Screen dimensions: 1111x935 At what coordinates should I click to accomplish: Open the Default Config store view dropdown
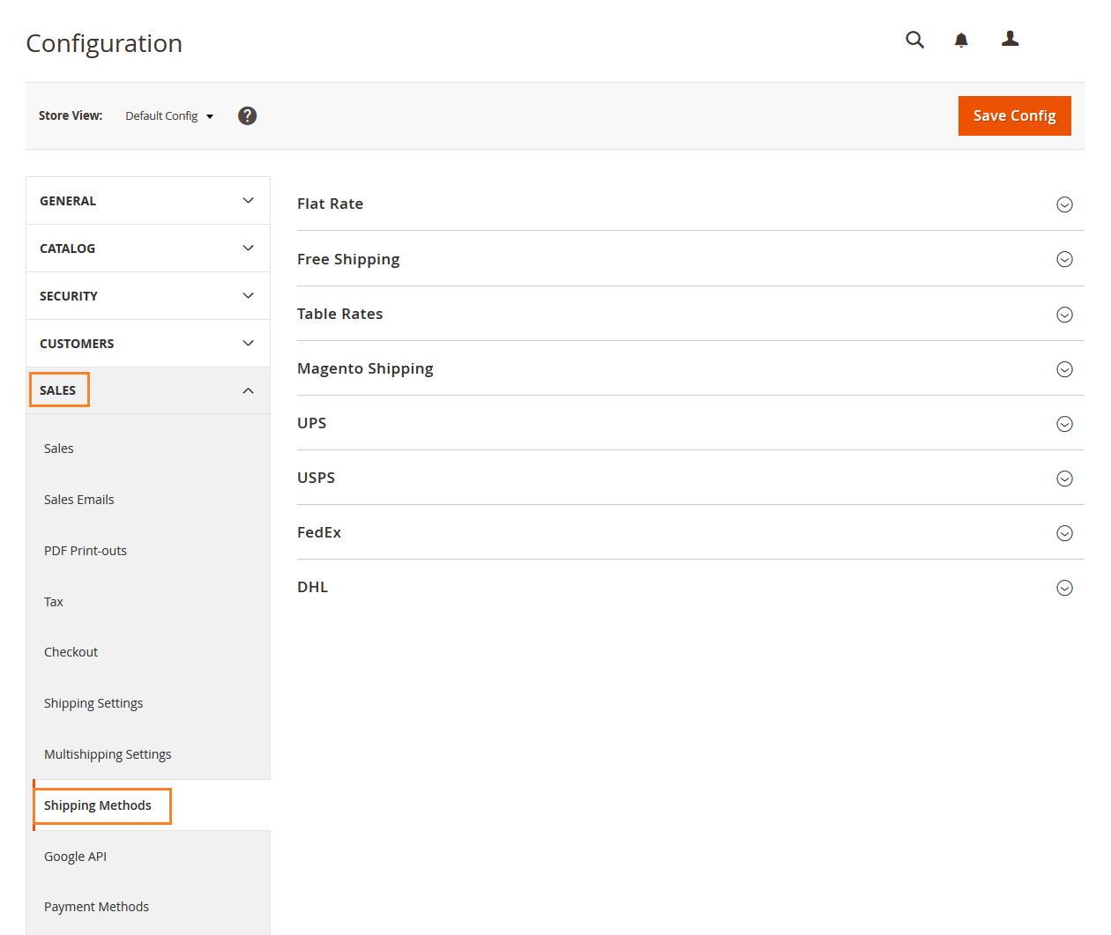(x=169, y=115)
